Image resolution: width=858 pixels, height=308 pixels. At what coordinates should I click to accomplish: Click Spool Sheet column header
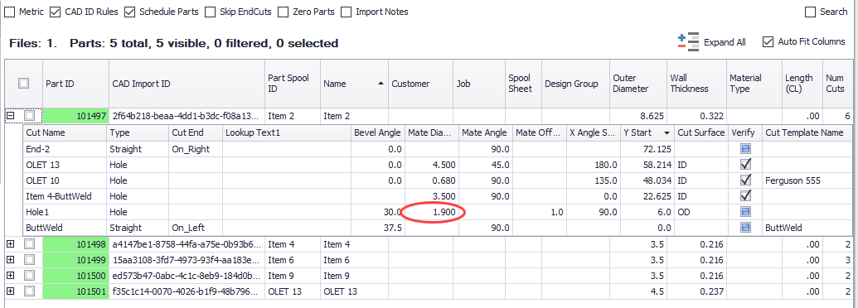(523, 84)
